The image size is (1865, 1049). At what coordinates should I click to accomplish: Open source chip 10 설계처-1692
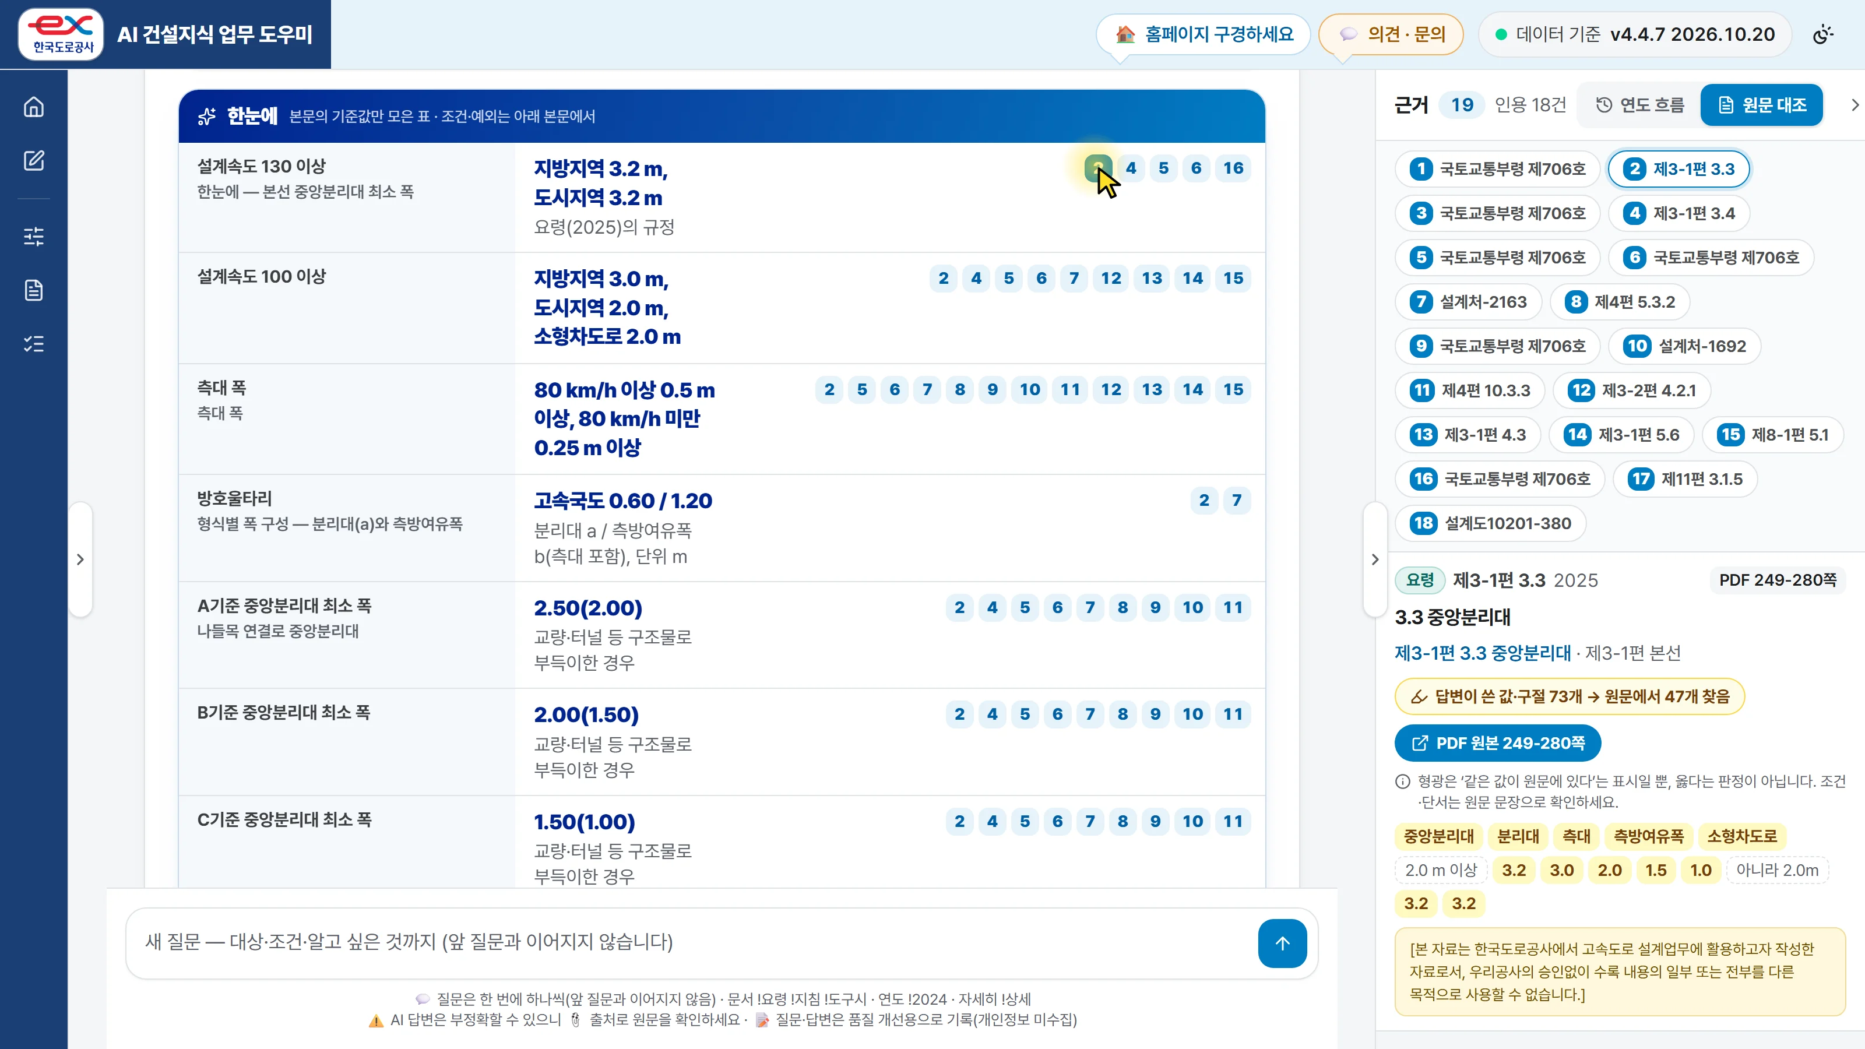(x=1684, y=346)
